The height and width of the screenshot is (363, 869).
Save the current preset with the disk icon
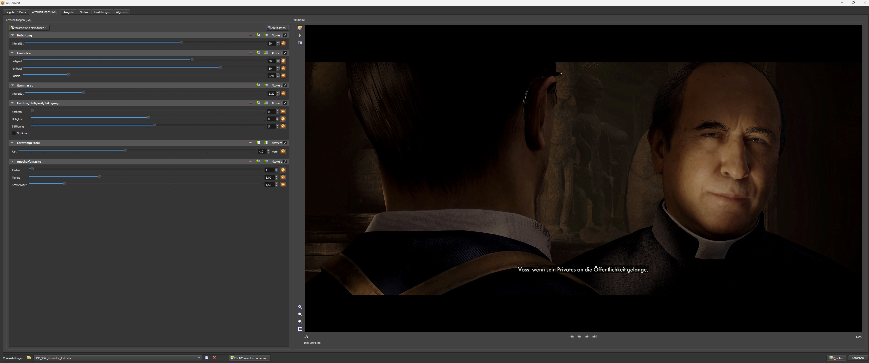pos(206,358)
